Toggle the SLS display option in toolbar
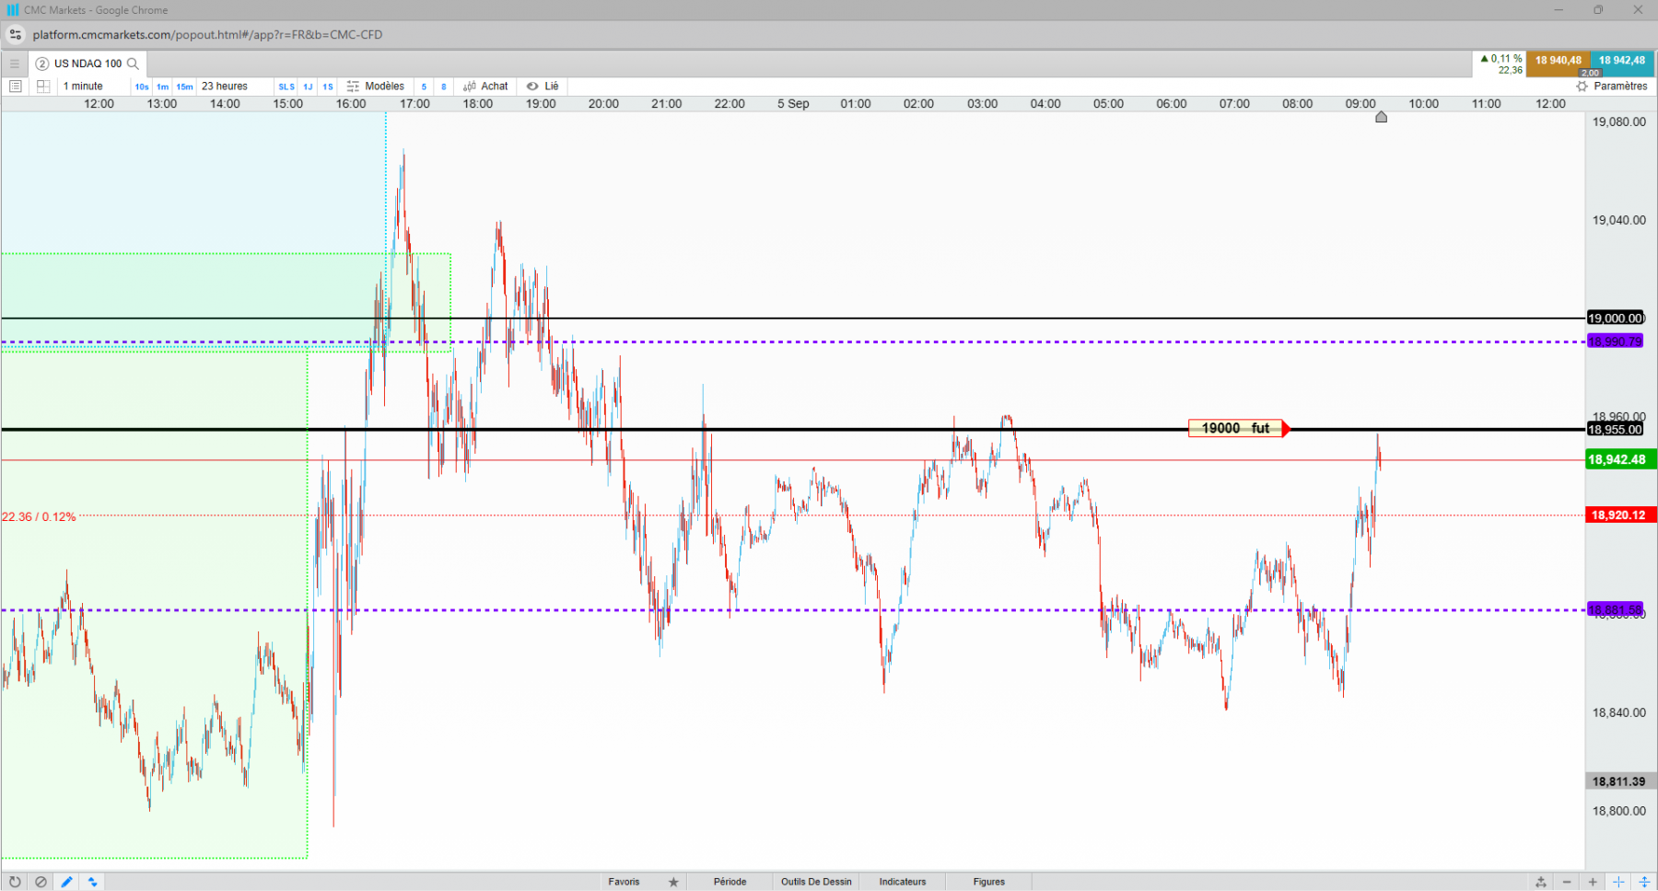This screenshot has height=891, width=1658. point(286,87)
